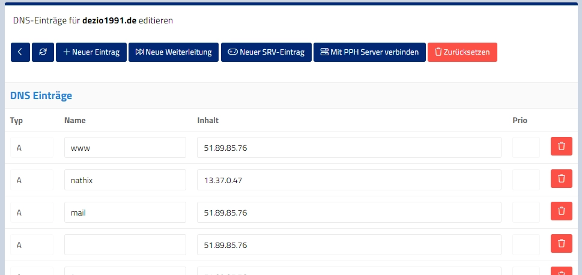Edit the www name field

tap(125, 147)
